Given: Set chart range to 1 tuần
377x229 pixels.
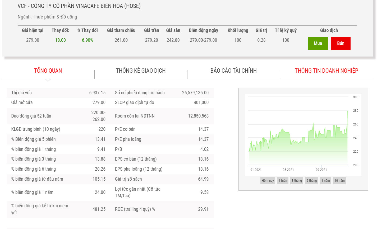Looking at the screenshot, I should tap(283, 181).
